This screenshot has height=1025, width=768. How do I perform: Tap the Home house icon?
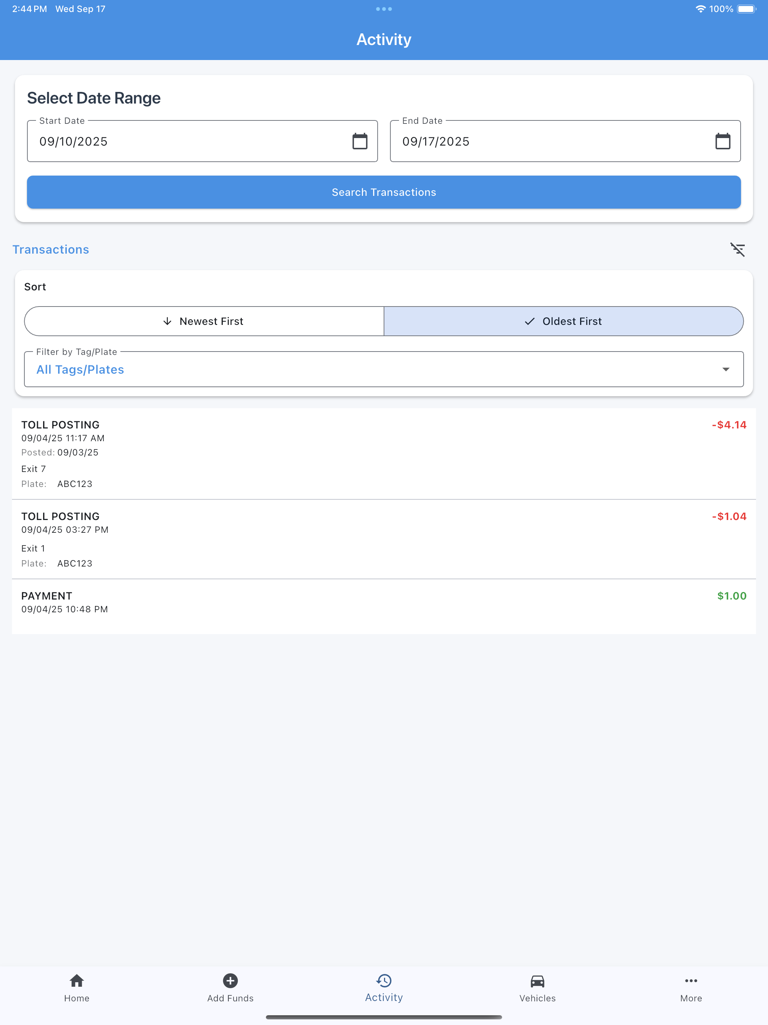coord(77,980)
